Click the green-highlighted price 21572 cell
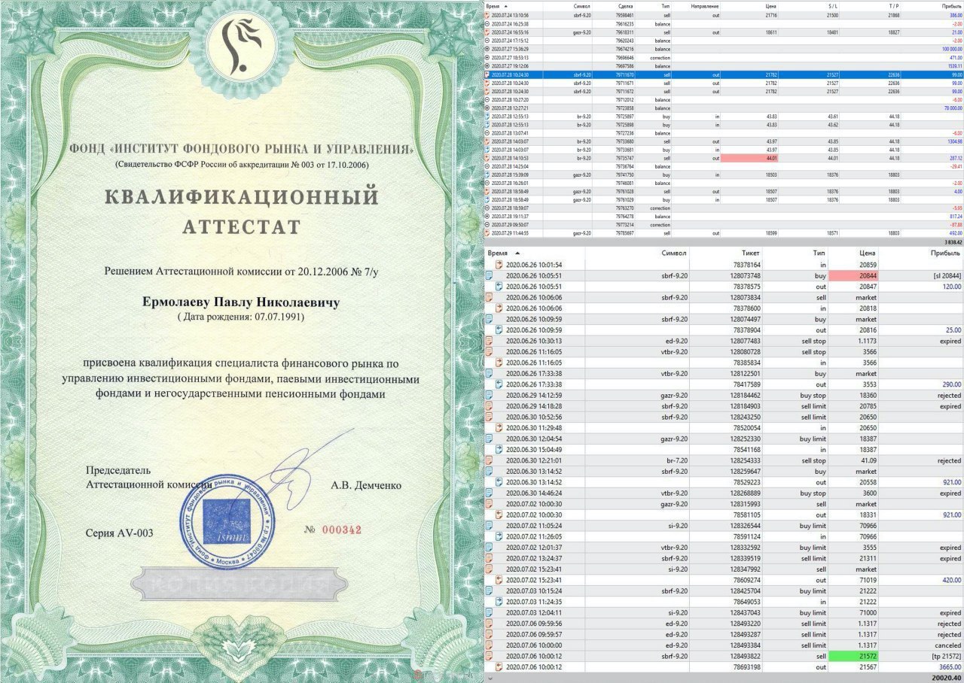This screenshot has height=683, width=964. 854,657
